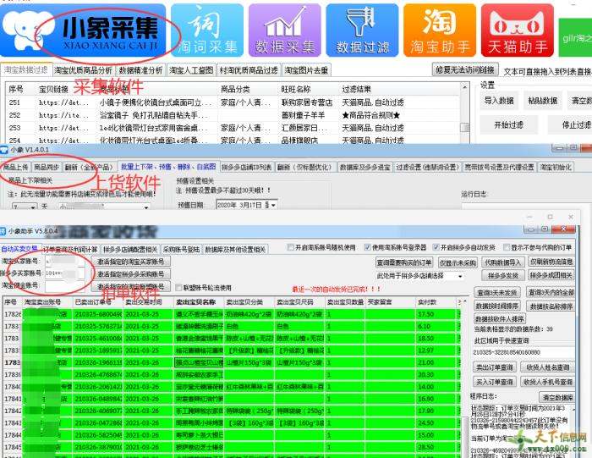Click the scrollbar of the 过滤 results list
Screen dimensions: 592x458
(x=465, y=113)
